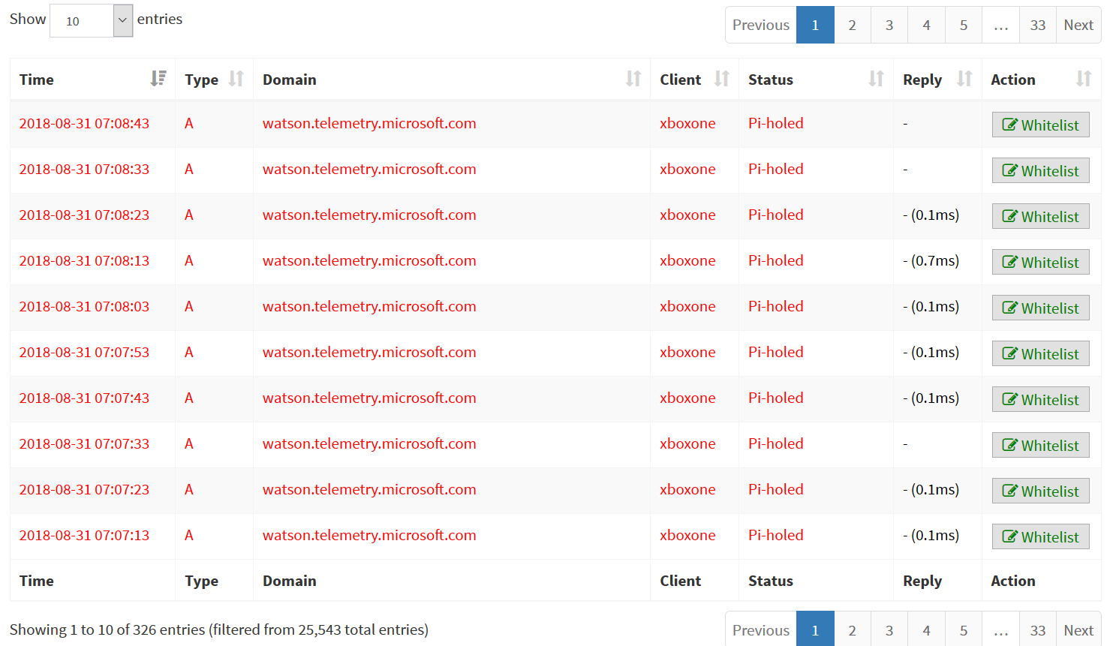The width and height of the screenshot is (1110, 646).
Task: Open page 5 in bottom pagination
Action: point(963,630)
